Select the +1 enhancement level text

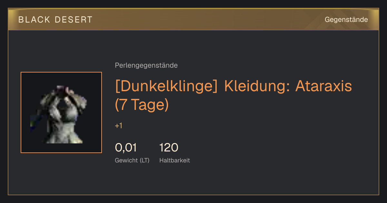[x=119, y=126]
